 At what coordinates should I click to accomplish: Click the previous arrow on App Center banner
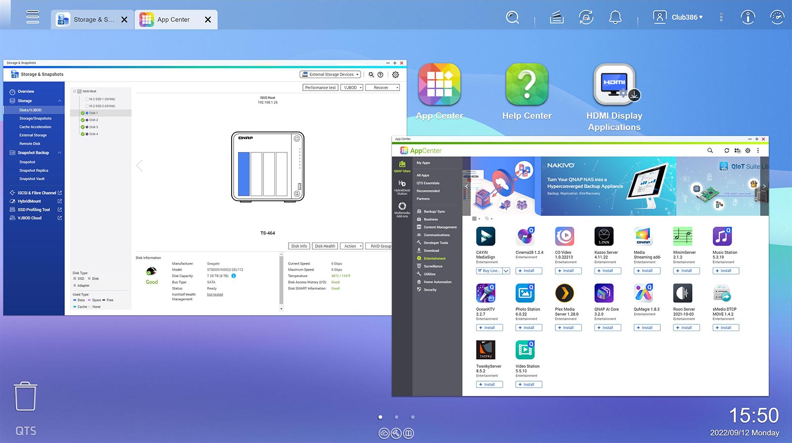point(466,186)
